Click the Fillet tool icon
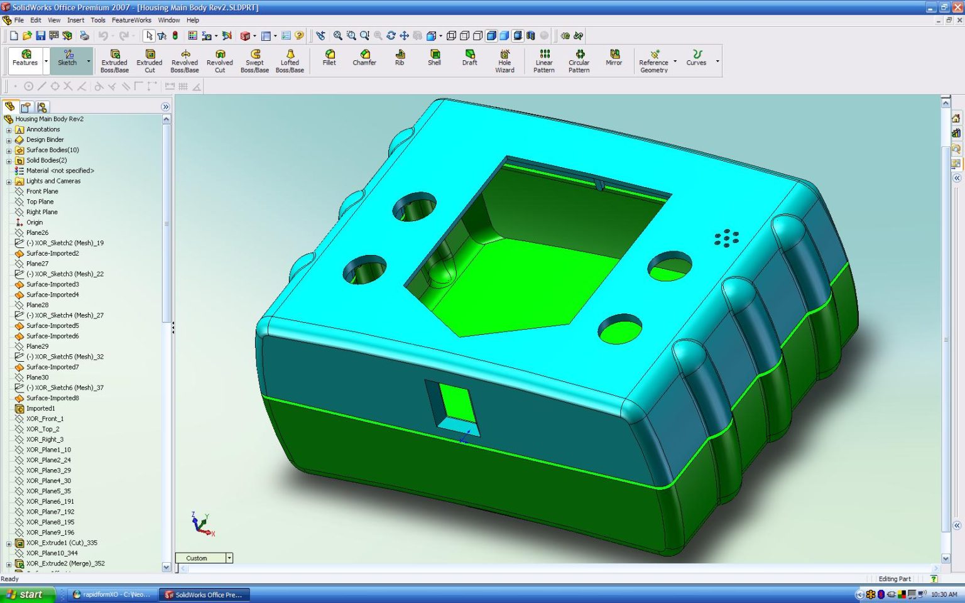The height and width of the screenshot is (603, 965). pyautogui.click(x=329, y=58)
